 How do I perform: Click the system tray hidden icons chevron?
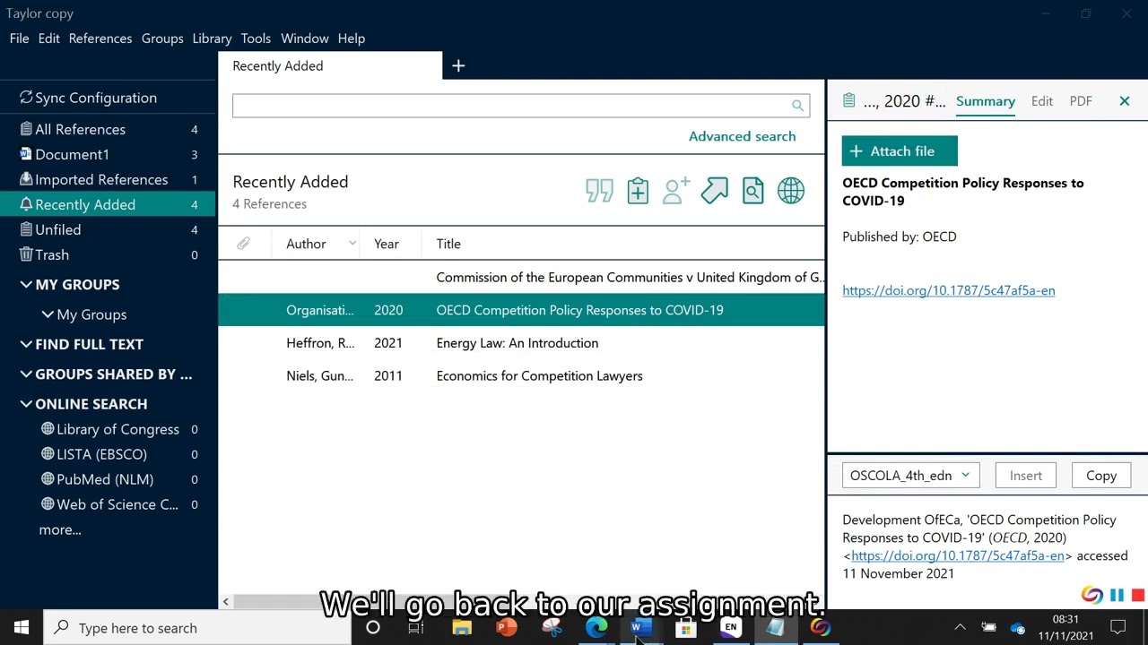tap(960, 628)
